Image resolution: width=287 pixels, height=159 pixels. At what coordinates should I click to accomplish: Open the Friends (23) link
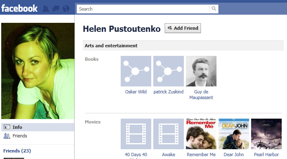click(x=17, y=151)
